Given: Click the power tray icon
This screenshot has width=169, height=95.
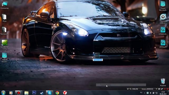Looking at the screenshot, I should pyautogui.click(x=153, y=93).
